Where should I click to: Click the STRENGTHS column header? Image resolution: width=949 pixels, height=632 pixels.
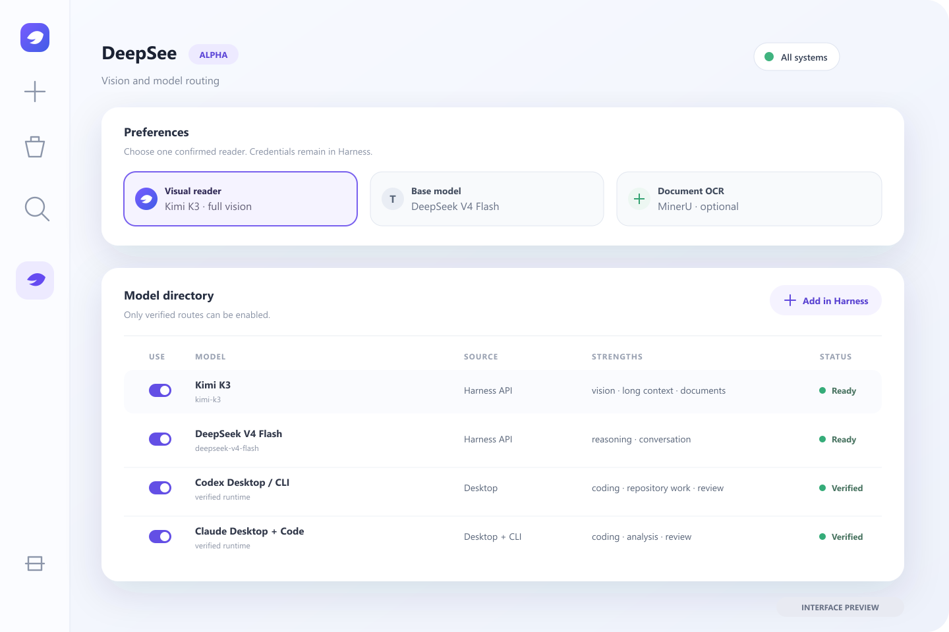tap(617, 357)
